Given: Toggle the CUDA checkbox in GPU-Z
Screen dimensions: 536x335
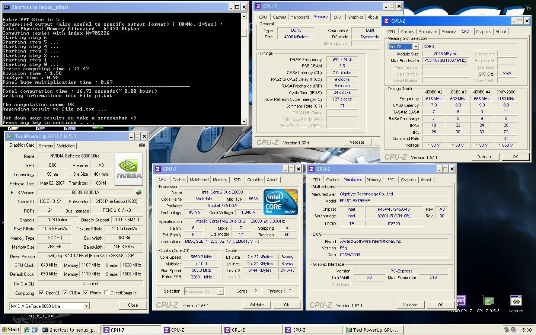Looking at the screenshot, I should pos(65,293).
